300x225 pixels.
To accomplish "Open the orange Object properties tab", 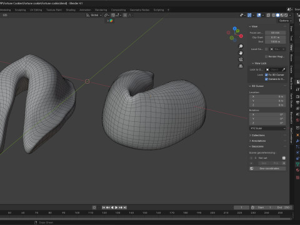I will pos(297,135).
